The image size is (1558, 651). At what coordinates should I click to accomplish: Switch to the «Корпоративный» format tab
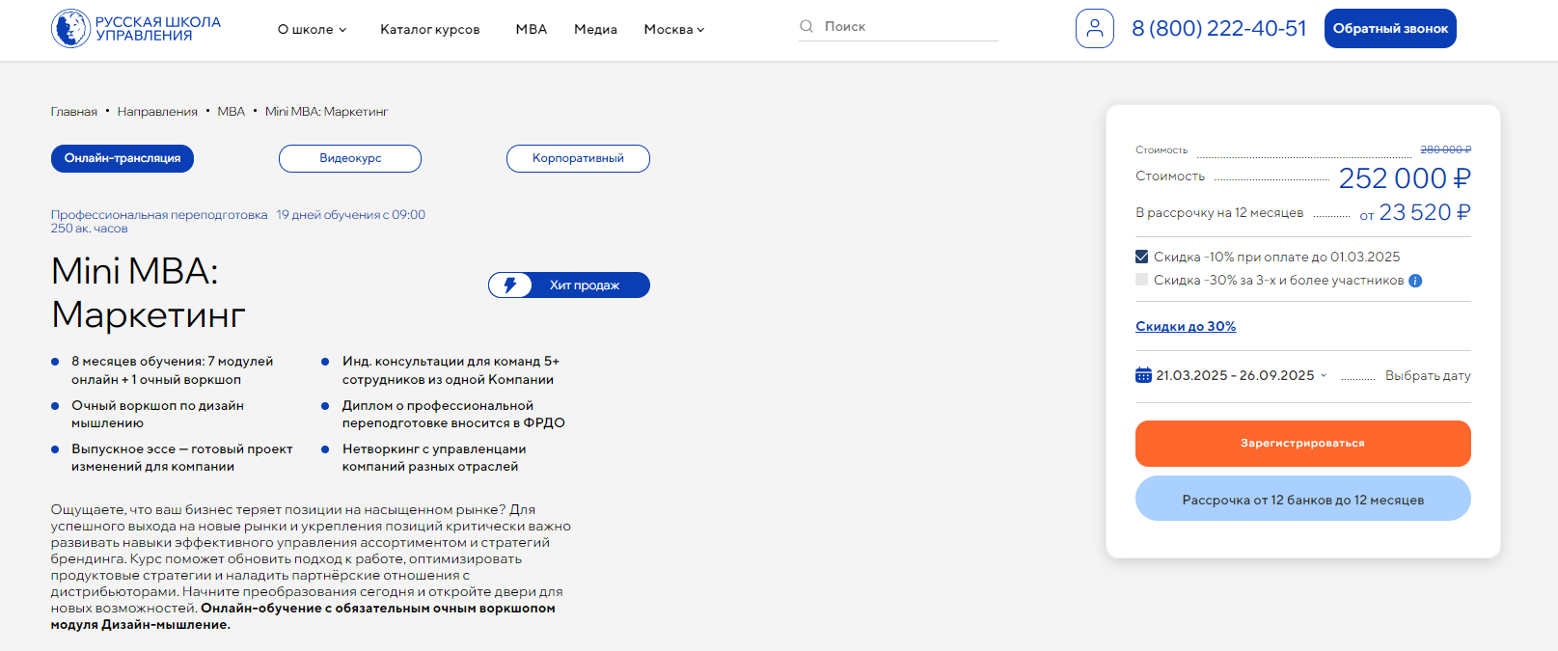(x=578, y=159)
